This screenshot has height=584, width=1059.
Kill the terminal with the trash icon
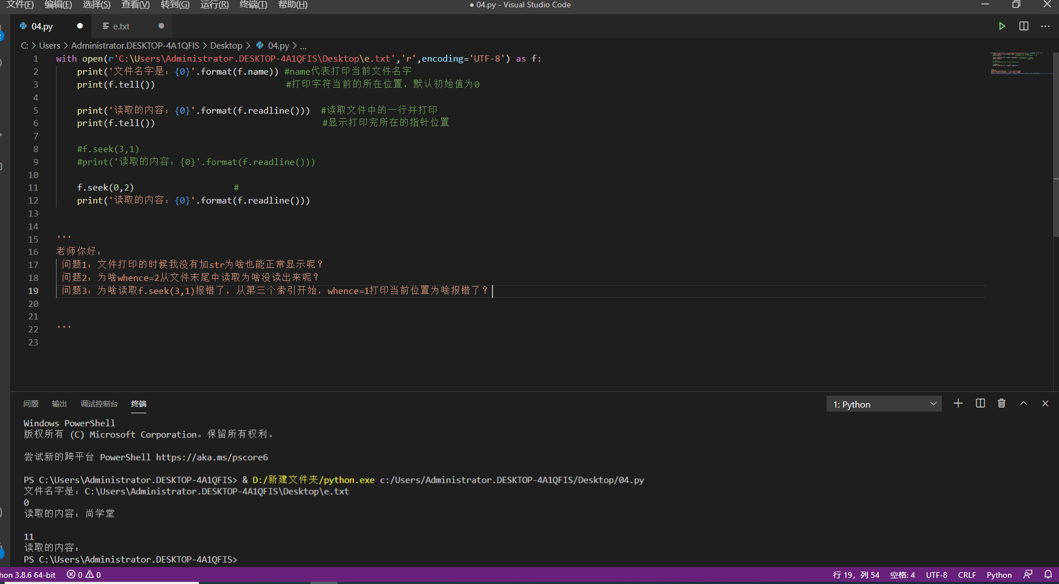(x=1002, y=403)
